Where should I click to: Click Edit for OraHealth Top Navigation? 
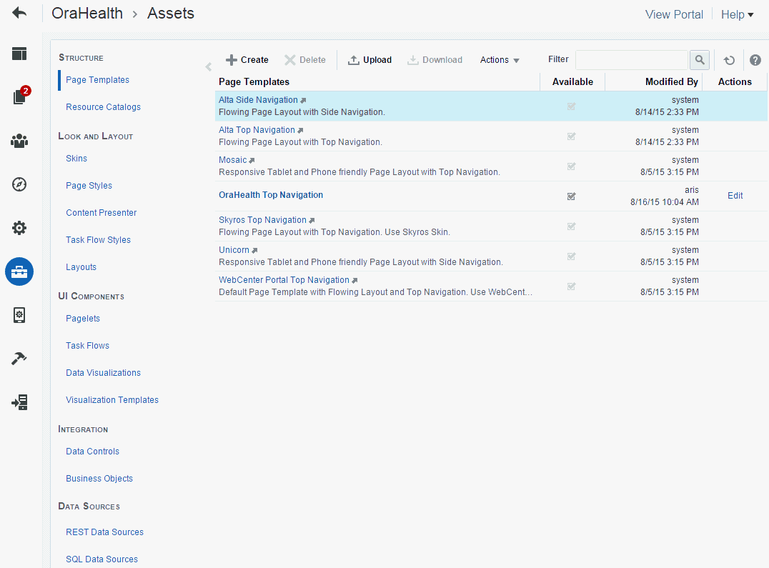(x=735, y=196)
